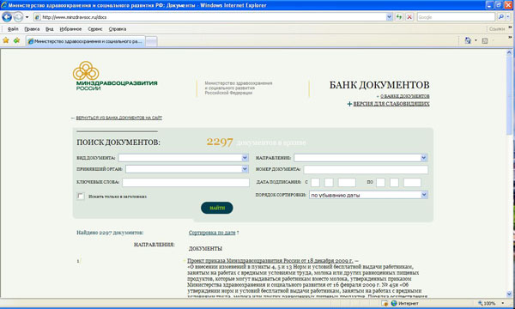Screen dimensions: 515x309
Task: Click 'с' date month field
Action: pos(329,182)
